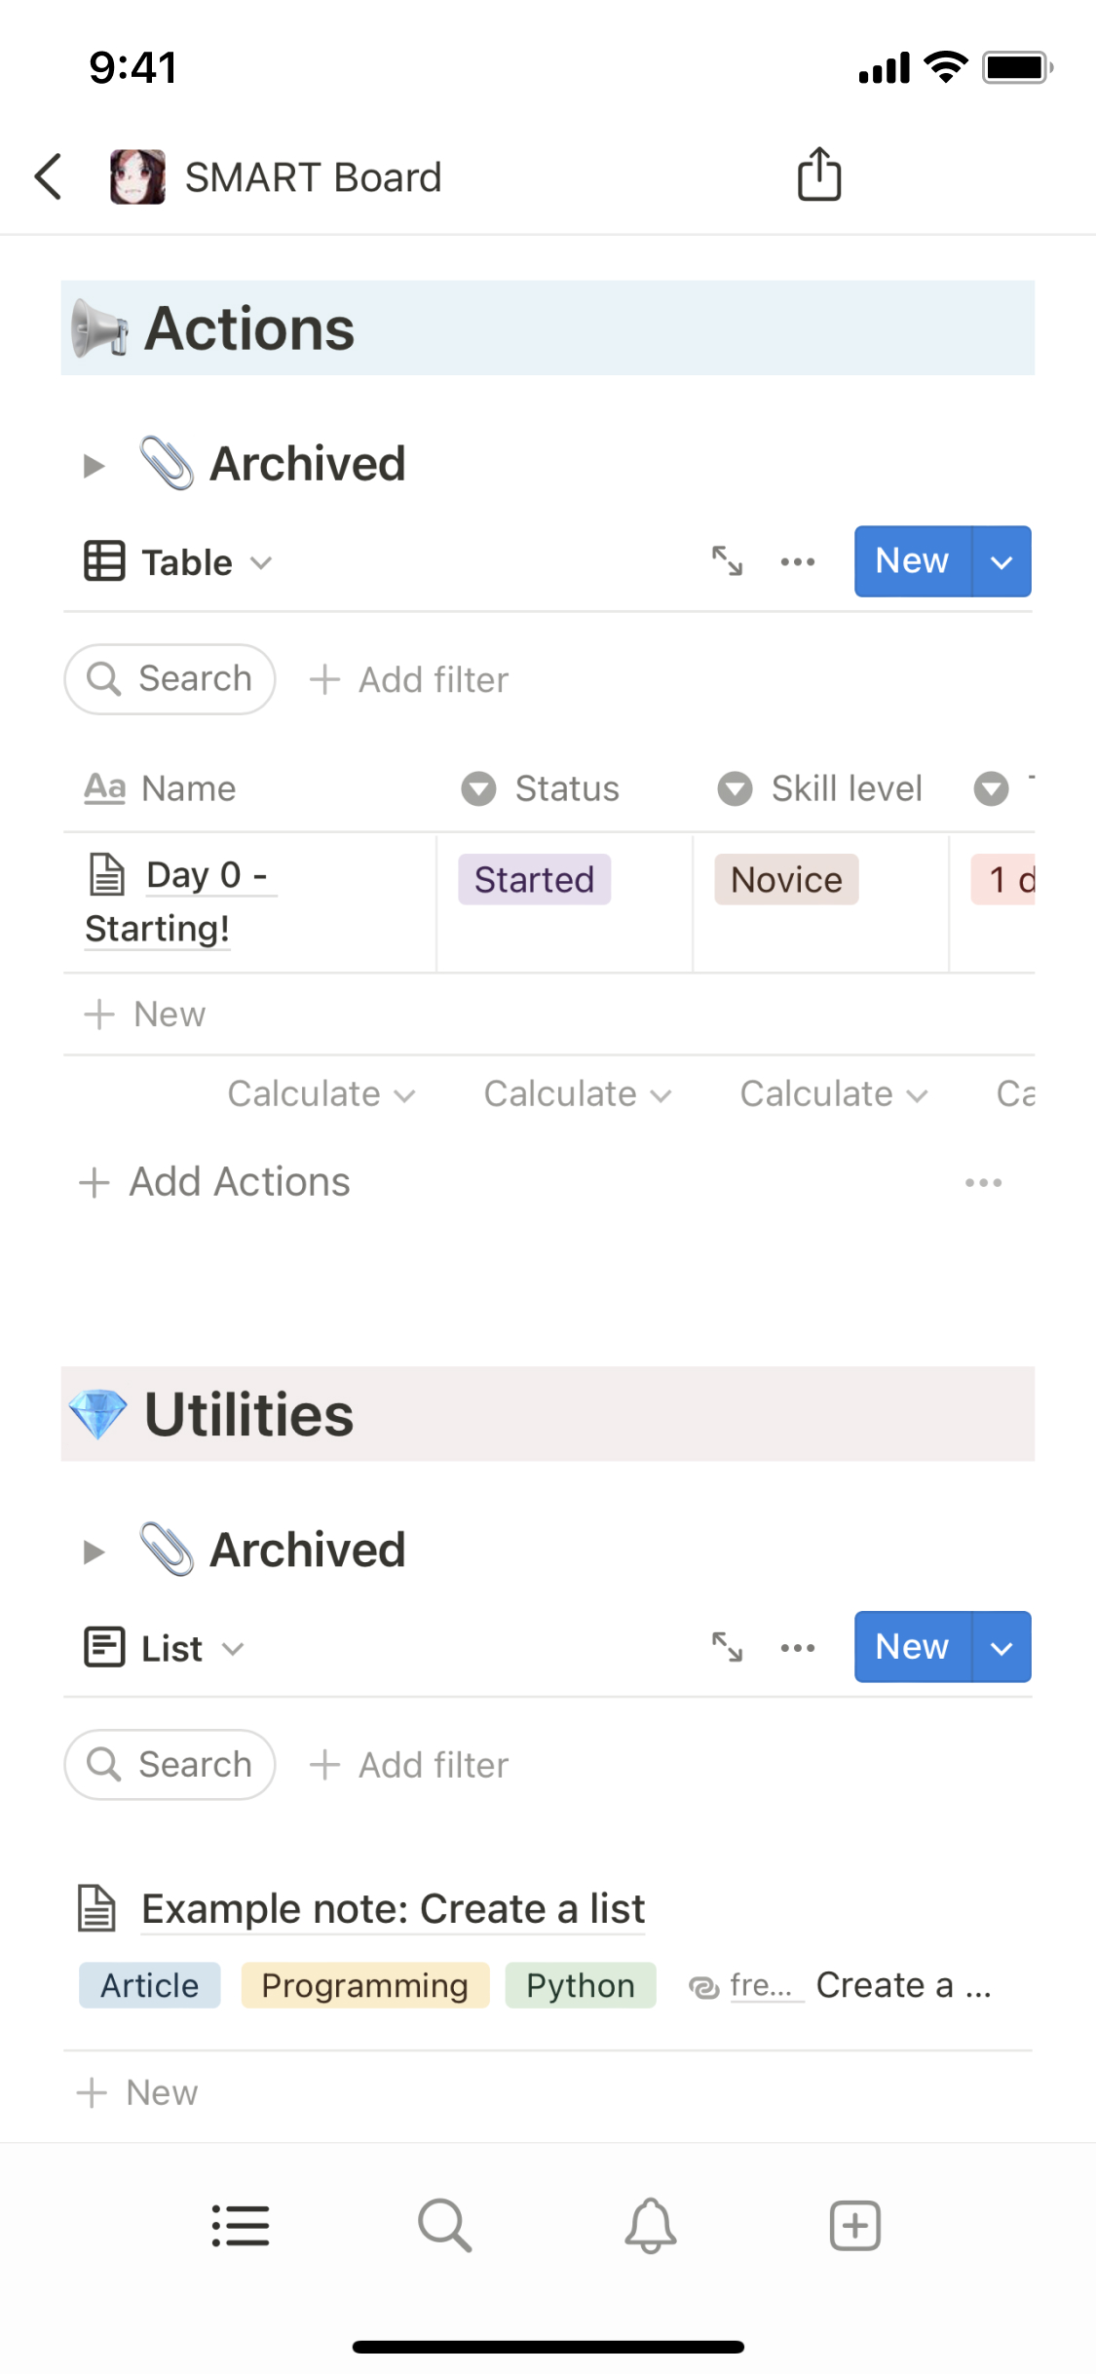Open New button dropdown arrow in Actions

(x=1002, y=561)
